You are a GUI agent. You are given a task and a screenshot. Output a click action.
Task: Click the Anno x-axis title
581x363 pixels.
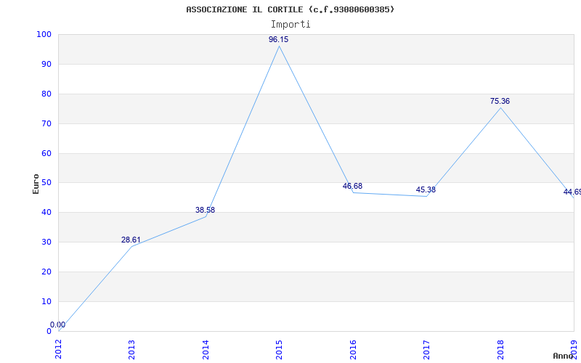click(x=563, y=356)
